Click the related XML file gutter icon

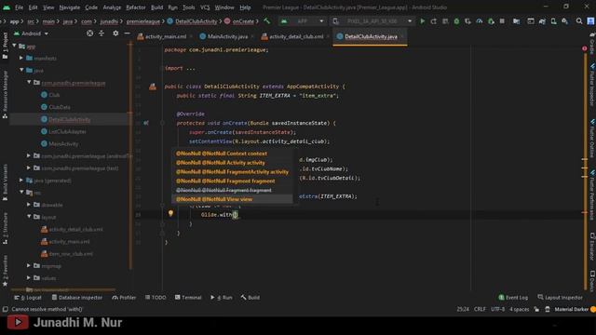coord(153,87)
